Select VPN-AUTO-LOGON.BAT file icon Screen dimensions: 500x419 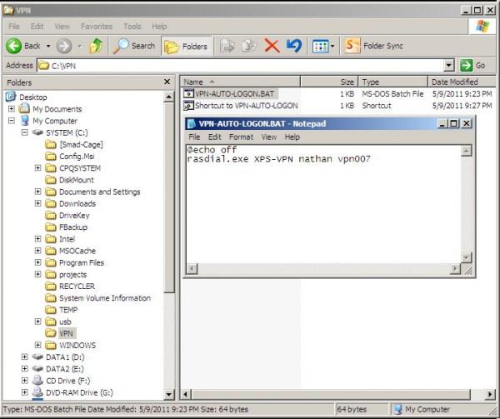(x=188, y=93)
